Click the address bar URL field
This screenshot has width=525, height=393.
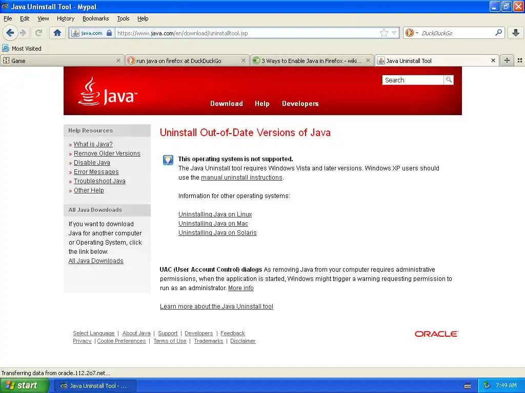(248, 33)
